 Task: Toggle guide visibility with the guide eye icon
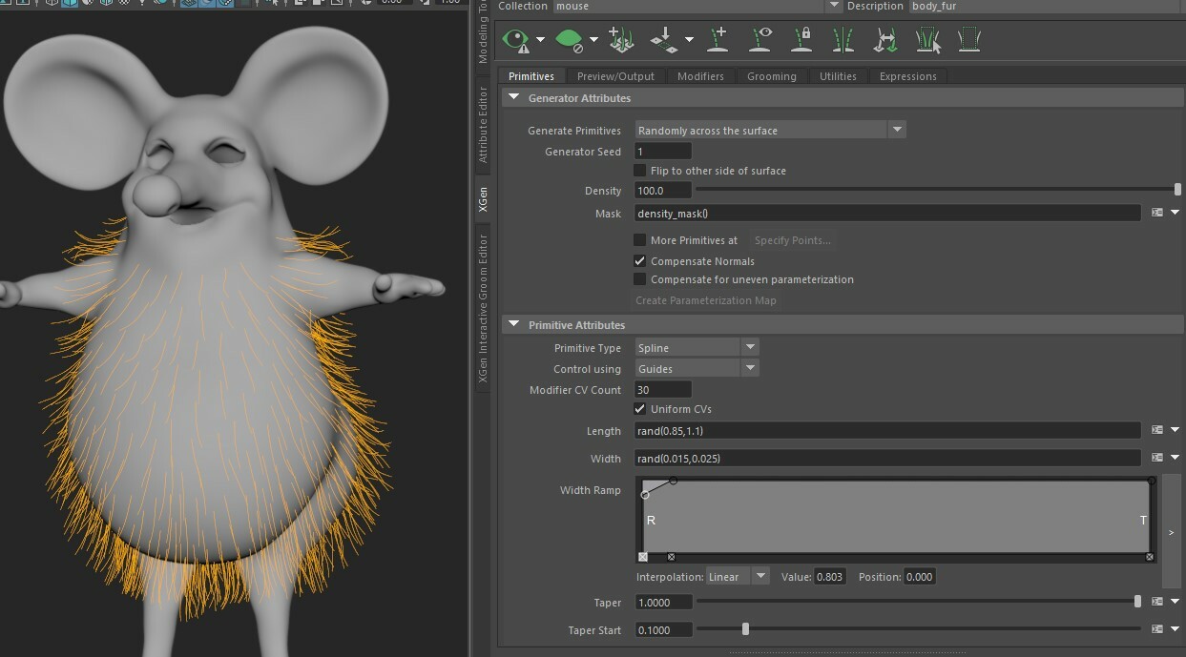coord(760,40)
